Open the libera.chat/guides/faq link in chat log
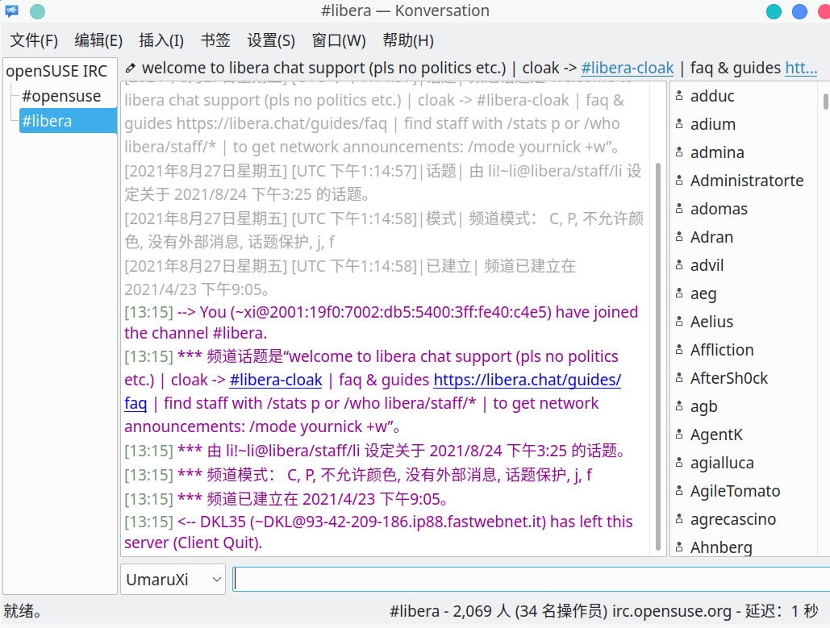 tap(527, 380)
